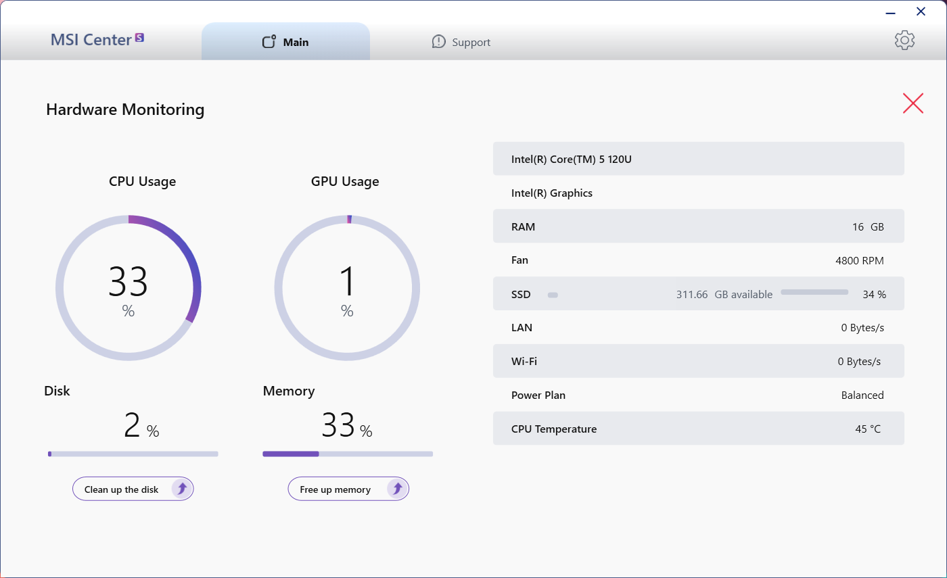Click the arrow icon on Free up memory
947x578 pixels.
pos(397,489)
